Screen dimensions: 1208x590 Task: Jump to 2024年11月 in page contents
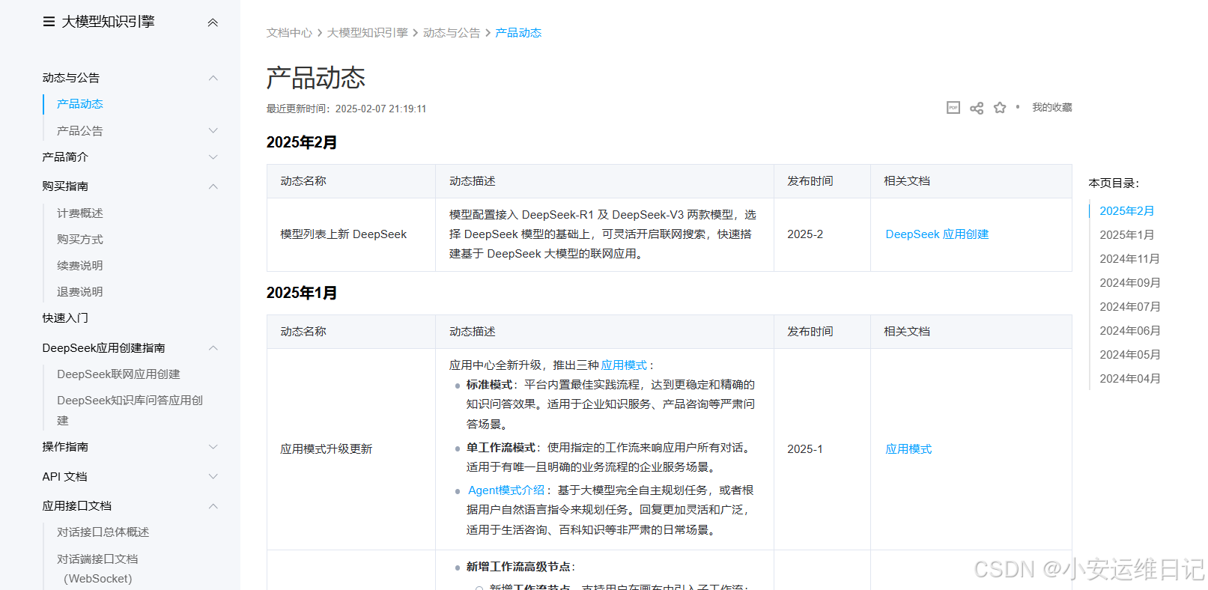tap(1129, 259)
